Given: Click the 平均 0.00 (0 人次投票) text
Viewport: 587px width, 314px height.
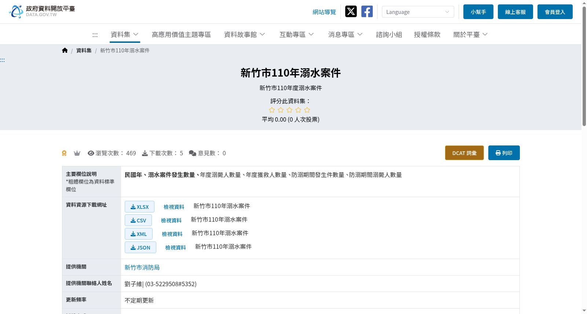Looking at the screenshot, I should (x=291, y=119).
